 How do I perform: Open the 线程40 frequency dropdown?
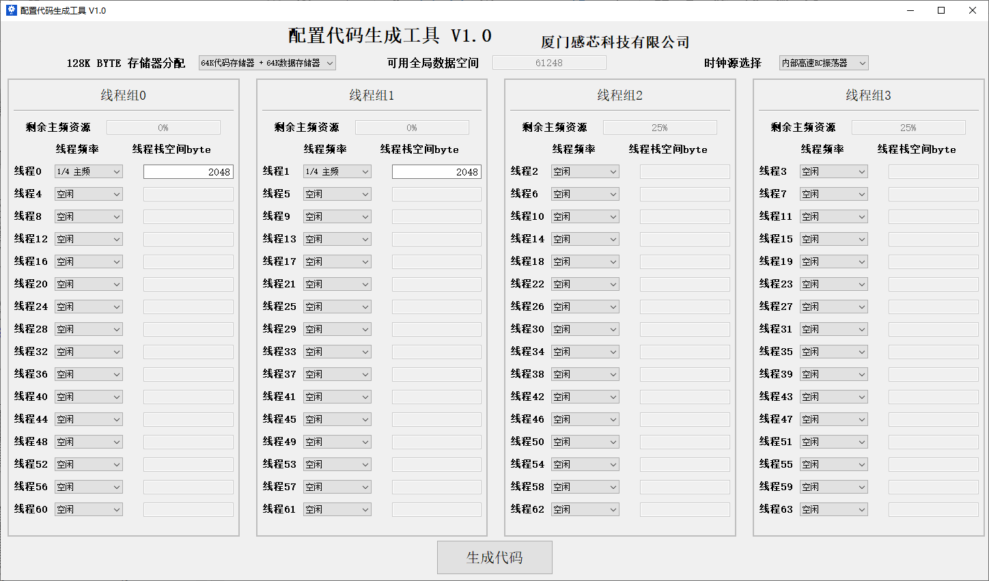tap(89, 397)
